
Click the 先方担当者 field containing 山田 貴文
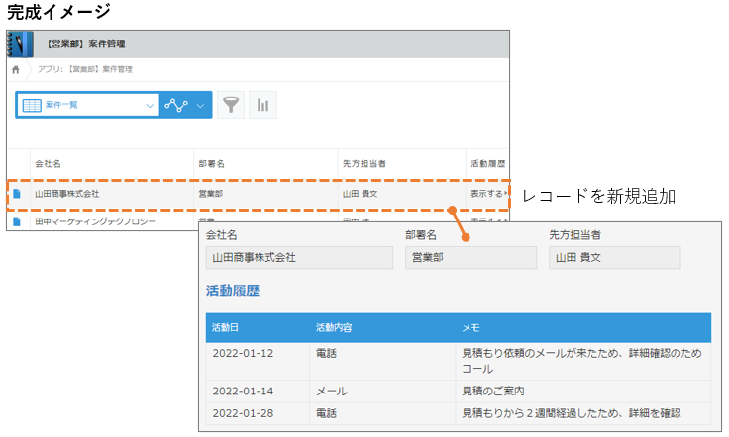pos(614,258)
